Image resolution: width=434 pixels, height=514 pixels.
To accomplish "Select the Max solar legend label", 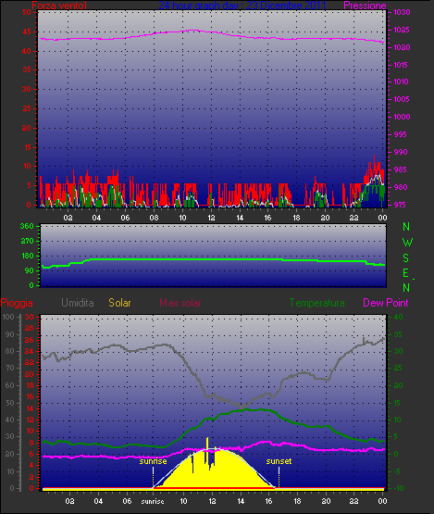I will [x=180, y=303].
